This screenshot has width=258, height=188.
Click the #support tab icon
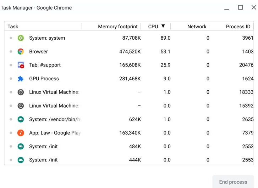tap(21, 65)
